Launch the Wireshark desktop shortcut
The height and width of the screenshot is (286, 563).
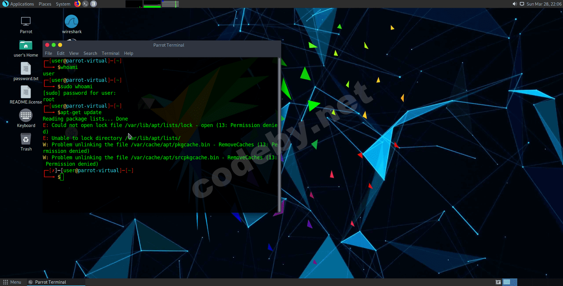[72, 25]
